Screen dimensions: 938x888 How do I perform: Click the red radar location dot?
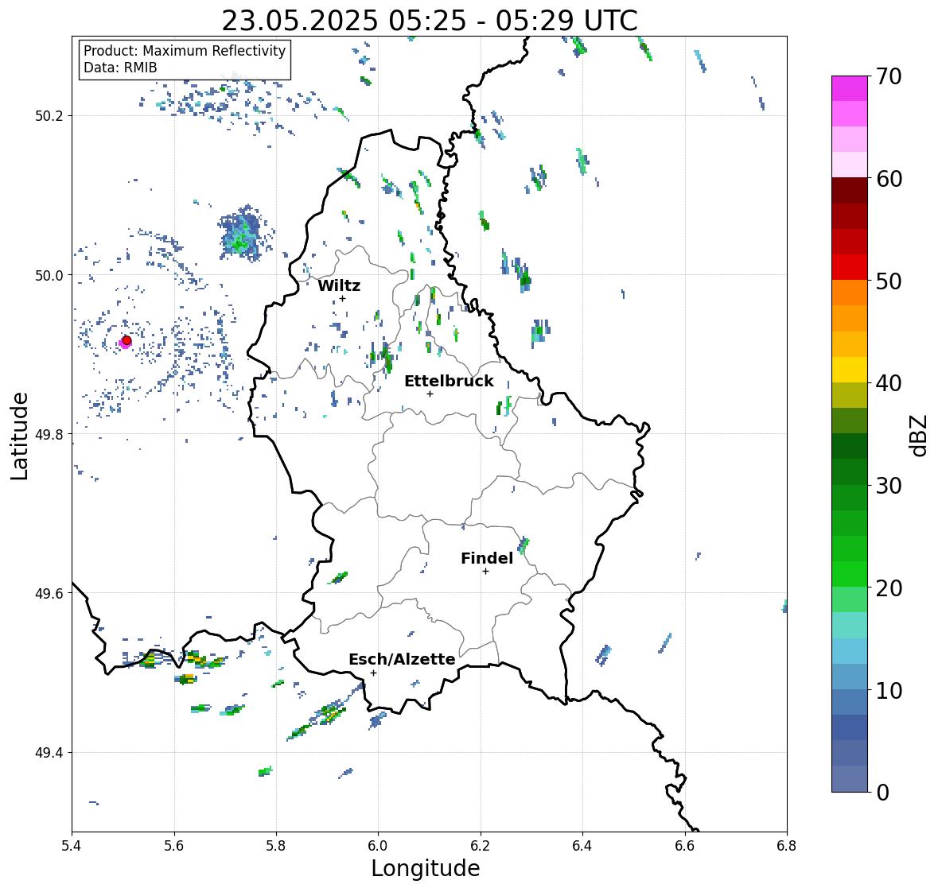(126, 340)
